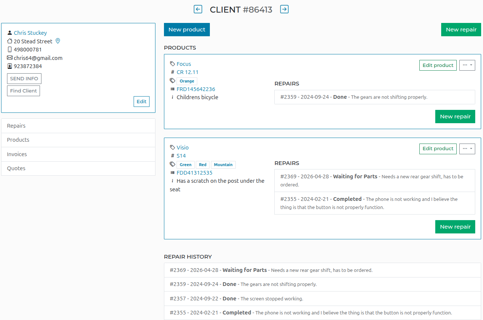Screen dimensions: 483x320
Task: Click the address 20 Stead Street
Action: 33,41
